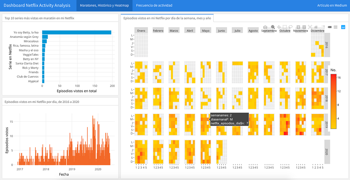Choose the Box Select tool
Image resolution: width=350 pixels, height=180 pixels.
pos(285,27)
